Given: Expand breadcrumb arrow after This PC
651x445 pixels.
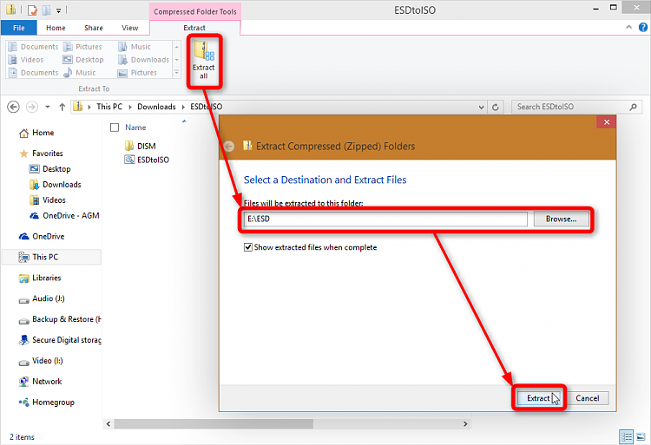Looking at the screenshot, I should (130, 107).
